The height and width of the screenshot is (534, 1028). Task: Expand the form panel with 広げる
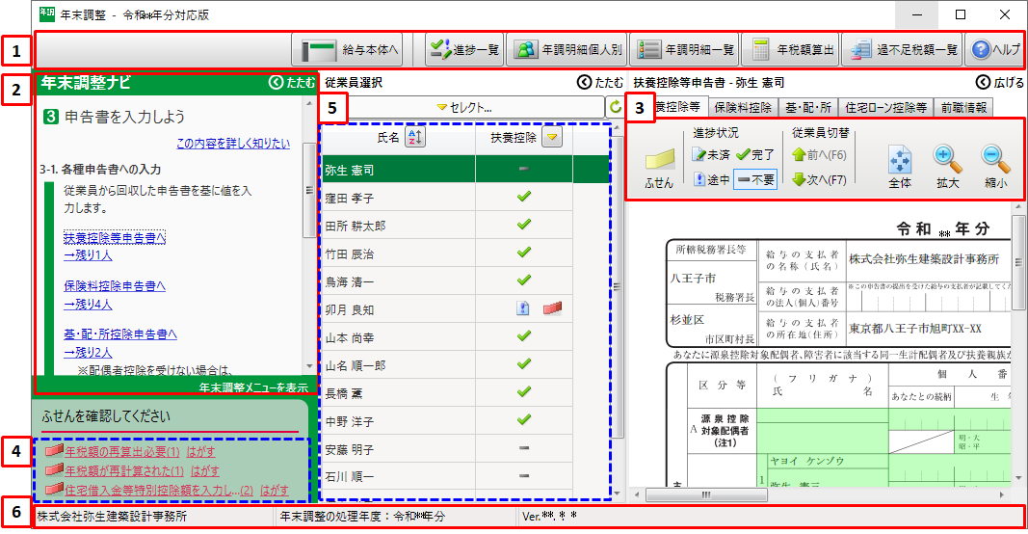999,83
